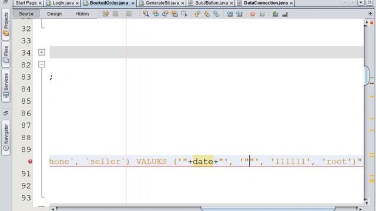Close the SubJButton.java tab

[x=231, y=3]
